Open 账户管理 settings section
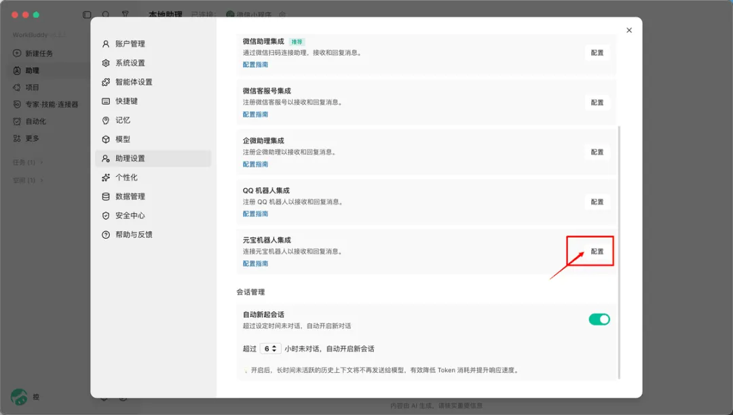The image size is (733, 415). [153, 44]
